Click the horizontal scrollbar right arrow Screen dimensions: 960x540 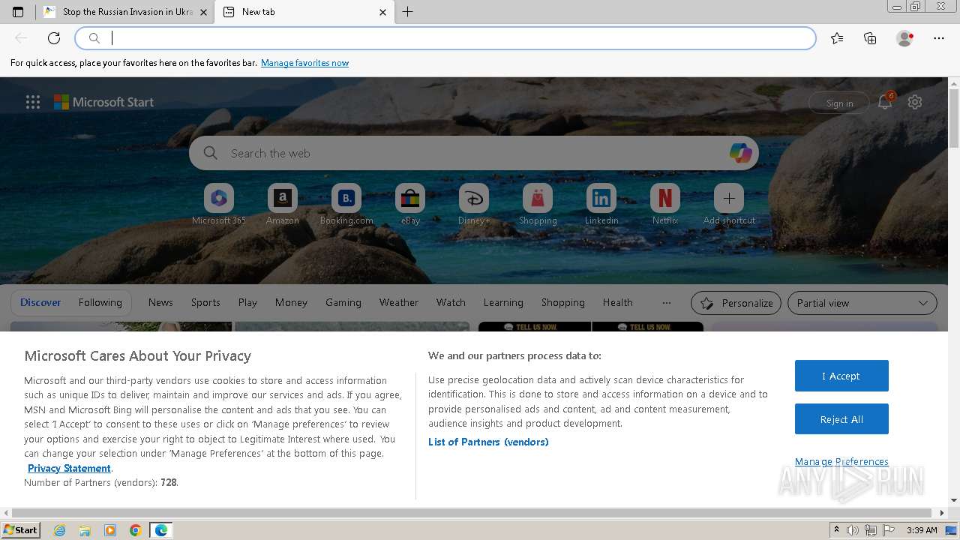coord(942,513)
